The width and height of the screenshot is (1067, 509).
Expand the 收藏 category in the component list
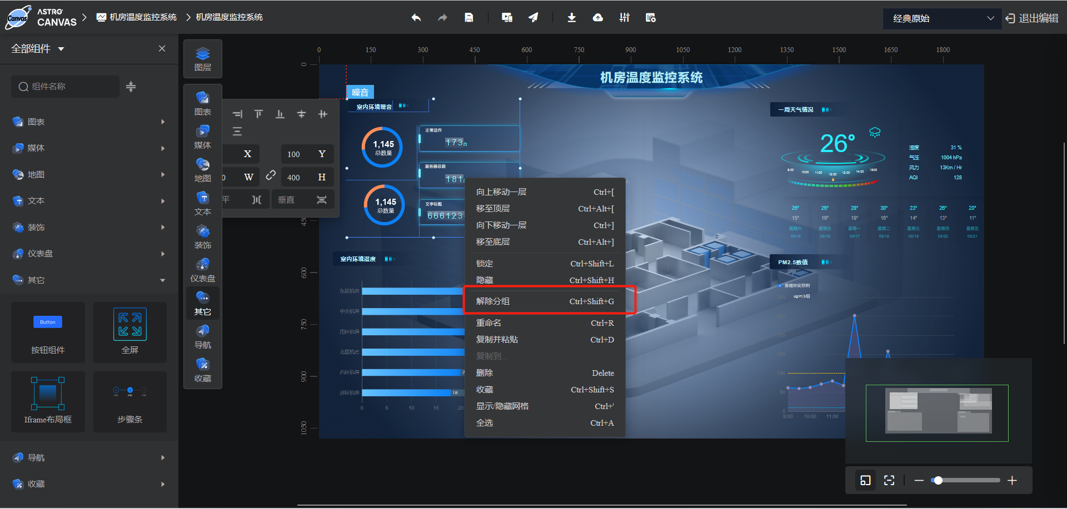click(89, 484)
